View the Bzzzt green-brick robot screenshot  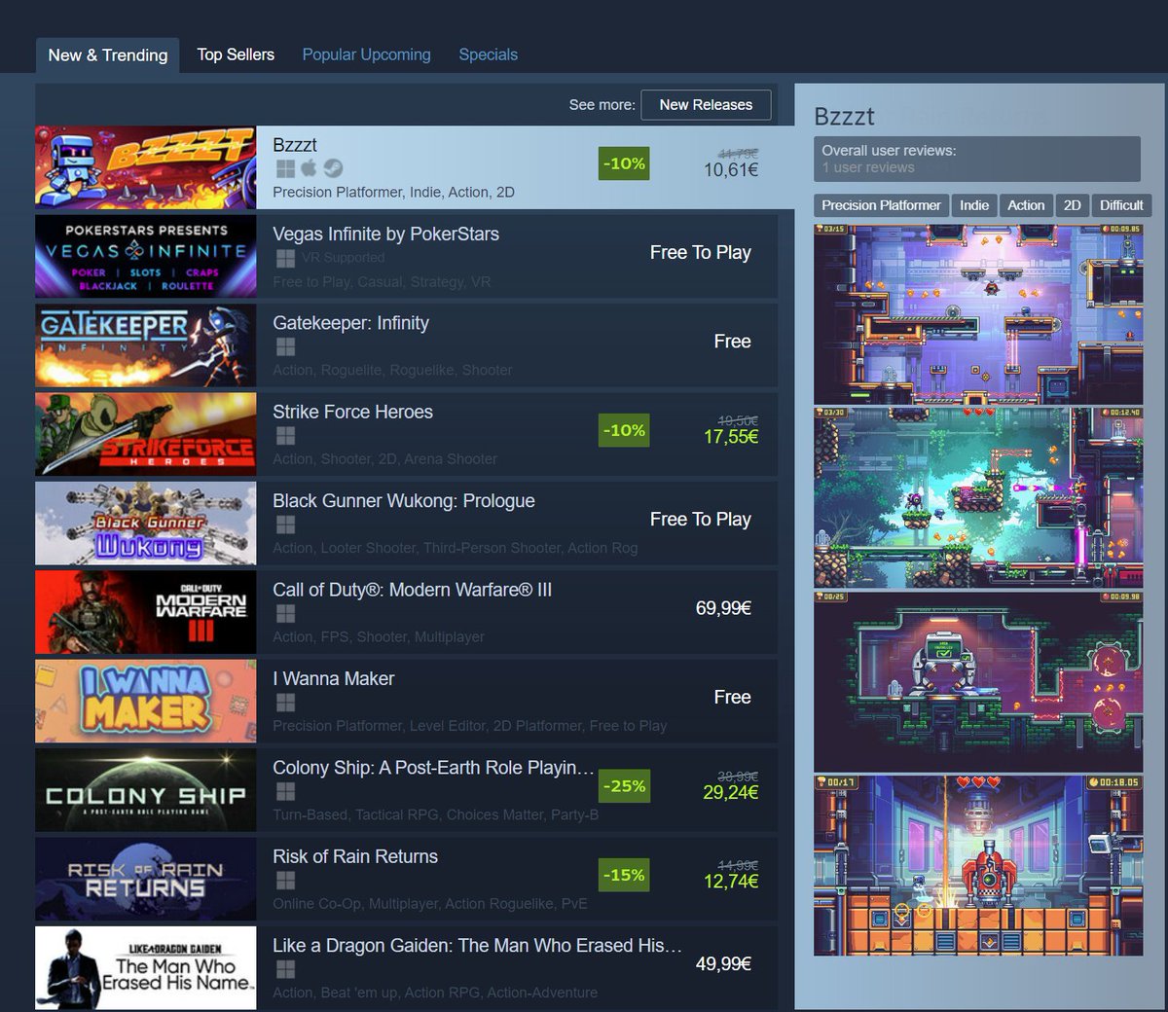[x=978, y=681]
